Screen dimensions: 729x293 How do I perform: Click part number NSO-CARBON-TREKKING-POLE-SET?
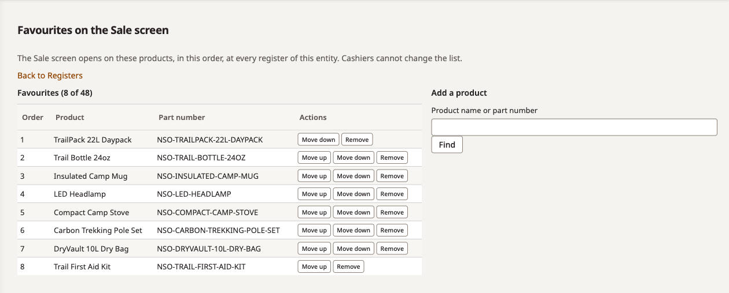[218, 230]
